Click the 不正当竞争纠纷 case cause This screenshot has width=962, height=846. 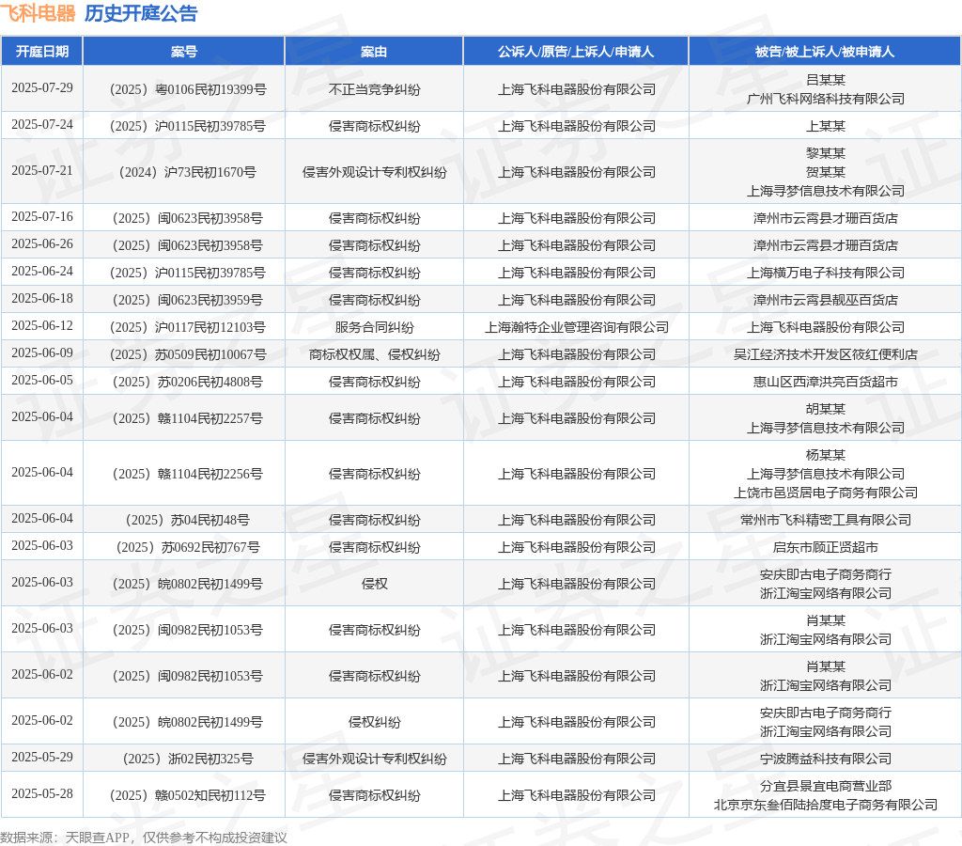(x=374, y=89)
